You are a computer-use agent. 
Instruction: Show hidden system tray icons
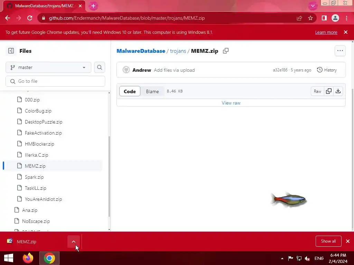coord(282,258)
